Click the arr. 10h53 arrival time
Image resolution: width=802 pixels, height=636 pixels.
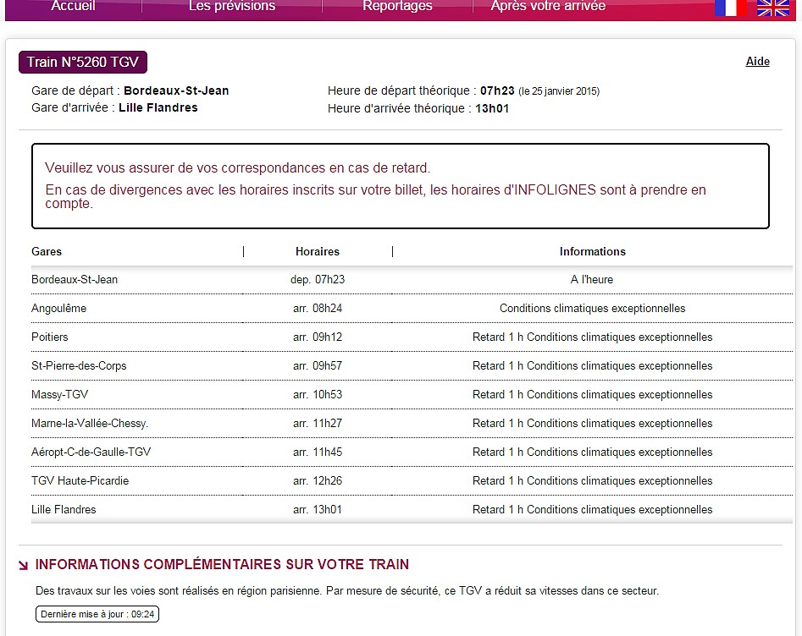[x=318, y=394]
